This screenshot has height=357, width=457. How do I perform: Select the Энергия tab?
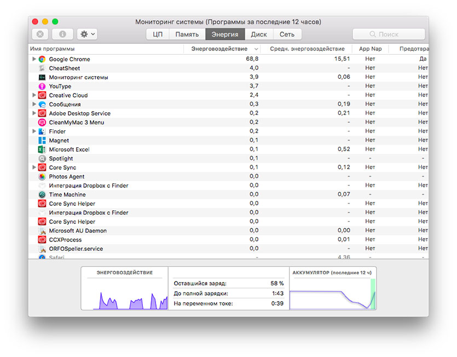225,34
